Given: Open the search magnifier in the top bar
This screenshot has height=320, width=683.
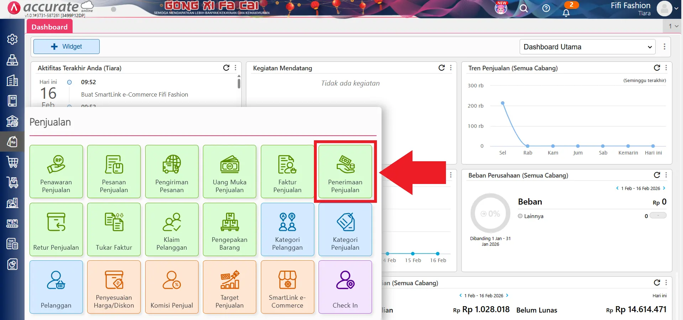Looking at the screenshot, I should tap(523, 8).
